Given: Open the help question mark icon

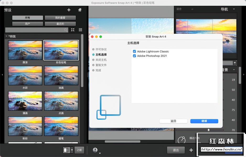Looking at the screenshot, I should point(95,150).
